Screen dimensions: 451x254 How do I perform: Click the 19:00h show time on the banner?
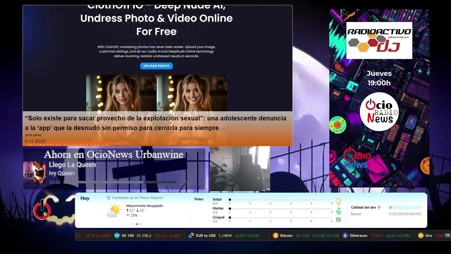tap(379, 83)
